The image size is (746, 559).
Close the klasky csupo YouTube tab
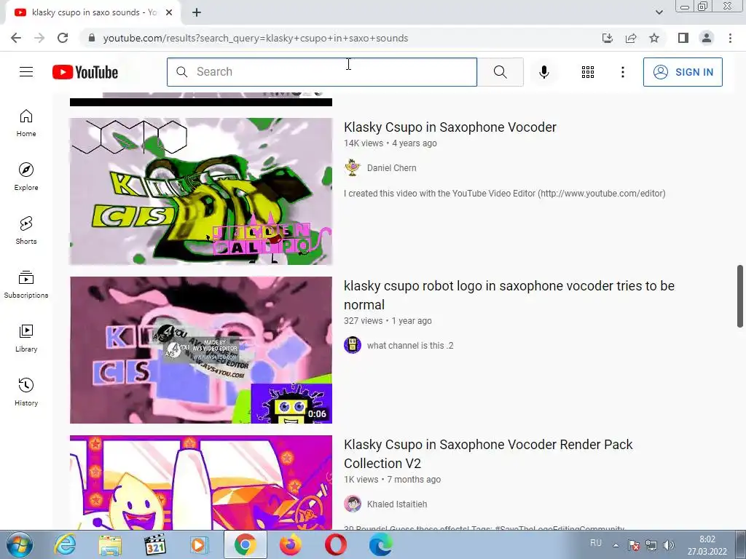click(x=169, y=12)
